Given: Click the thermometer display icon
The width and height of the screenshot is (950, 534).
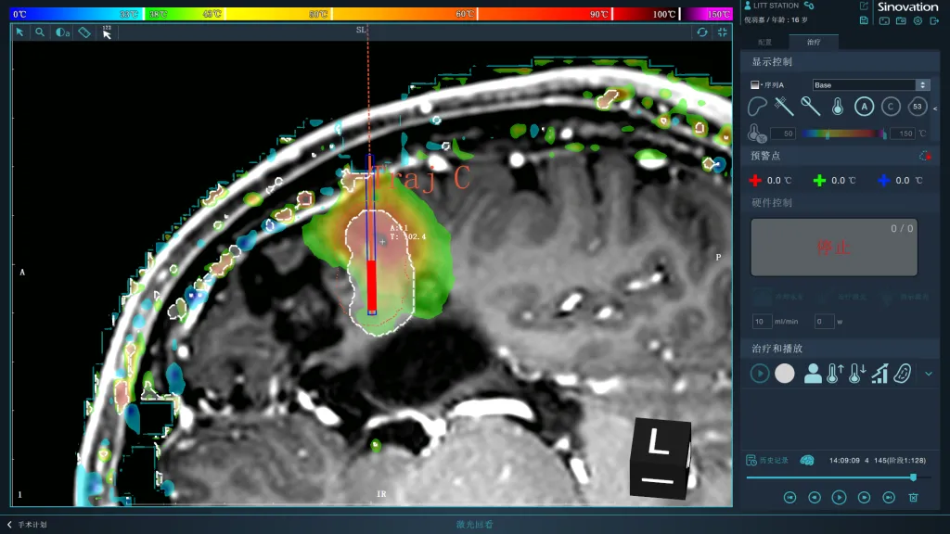Looking at the screenshot, I should [838, 107].
